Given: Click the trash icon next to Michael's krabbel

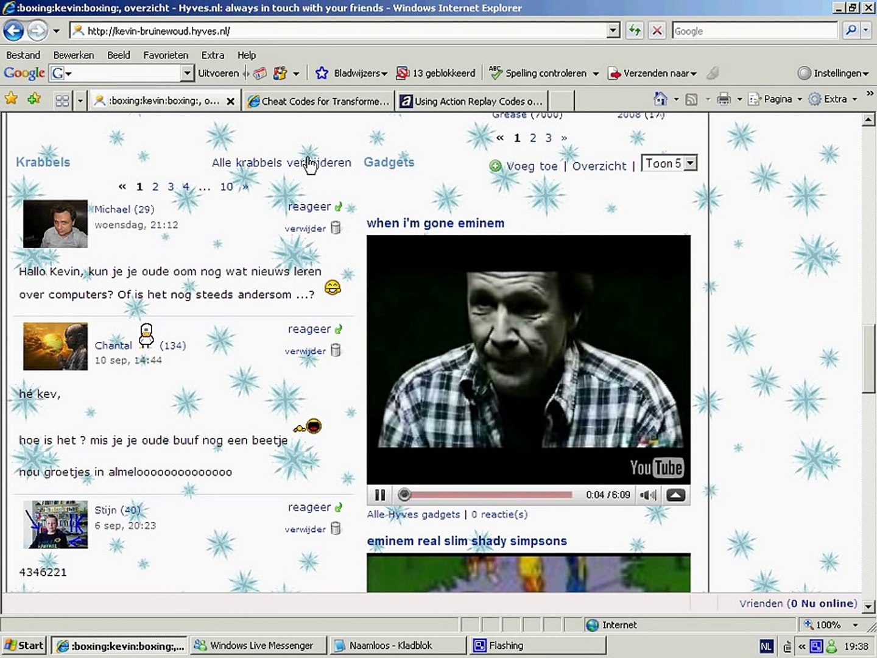Looking at the screenshot, I should point(336,228).
